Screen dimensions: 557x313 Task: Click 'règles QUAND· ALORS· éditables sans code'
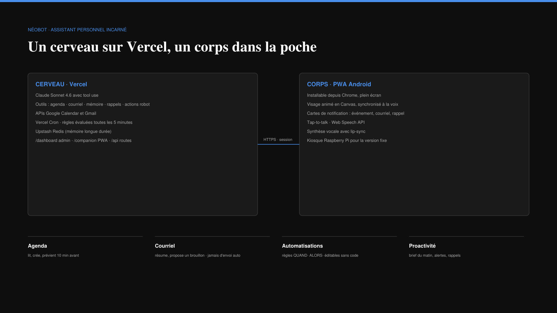pos(320,255)
